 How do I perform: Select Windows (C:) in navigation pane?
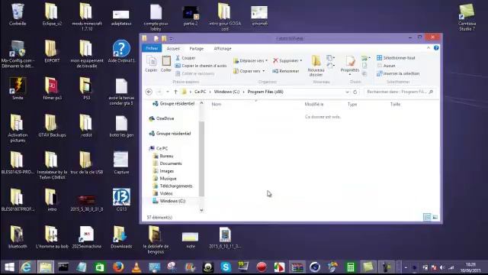[x=169, y=201]
